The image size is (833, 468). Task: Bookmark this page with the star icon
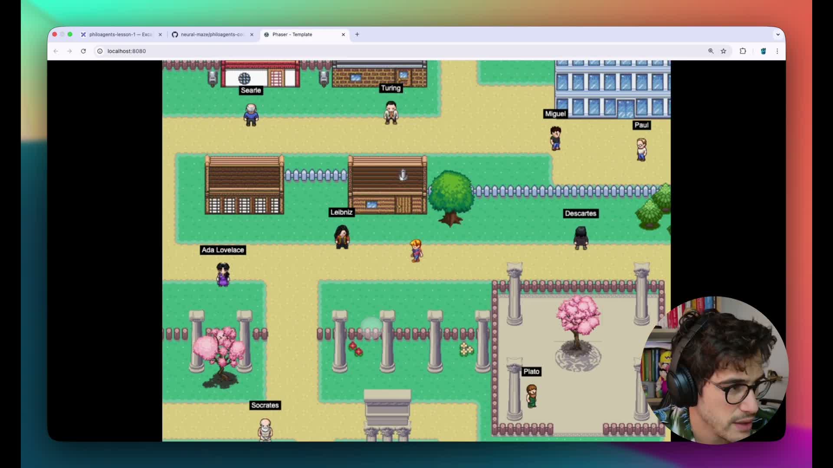click(x=723, y=51)
